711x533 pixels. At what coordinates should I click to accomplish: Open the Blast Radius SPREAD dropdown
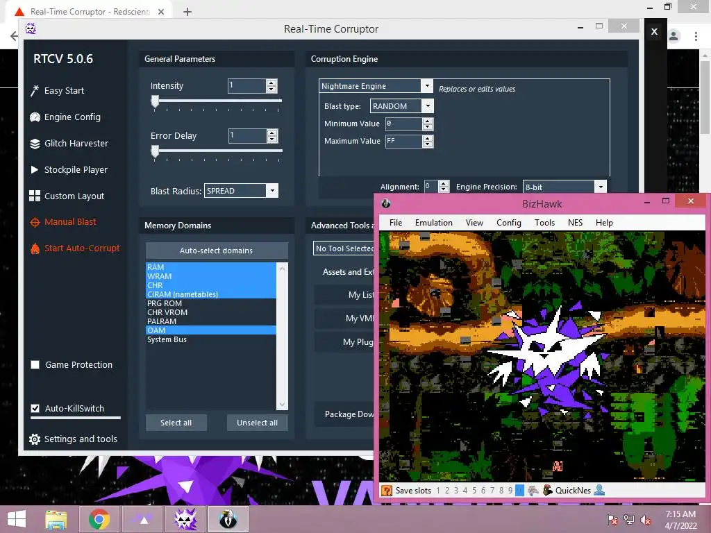coord(272,191)
